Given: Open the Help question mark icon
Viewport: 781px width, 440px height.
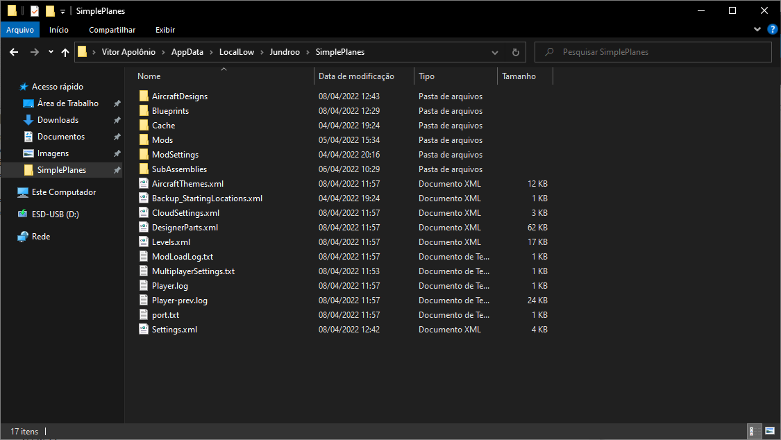Looking at the screenshot, I should pyautogui.click(x=772, y=29).
